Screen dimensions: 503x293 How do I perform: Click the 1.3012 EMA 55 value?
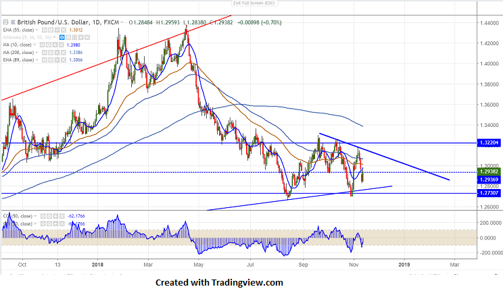coord(76,30)
